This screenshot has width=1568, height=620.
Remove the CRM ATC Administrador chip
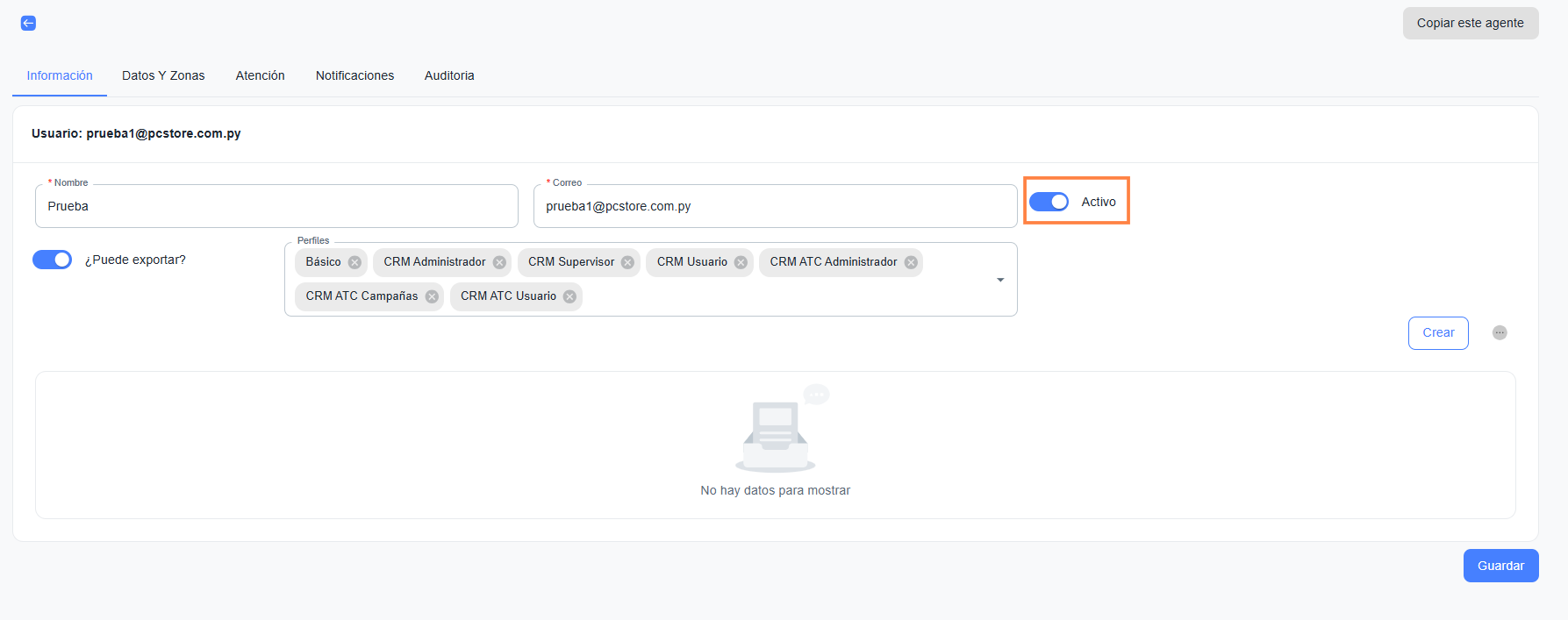coord(911,262)
